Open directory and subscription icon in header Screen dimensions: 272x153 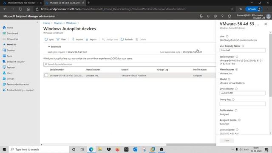pyautogui.click(x=201, y=16)
